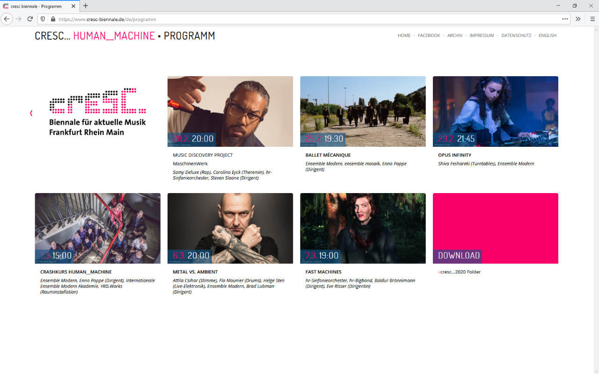Click CRASHKURS HUMAN__MACHINE title

[76, 272]
